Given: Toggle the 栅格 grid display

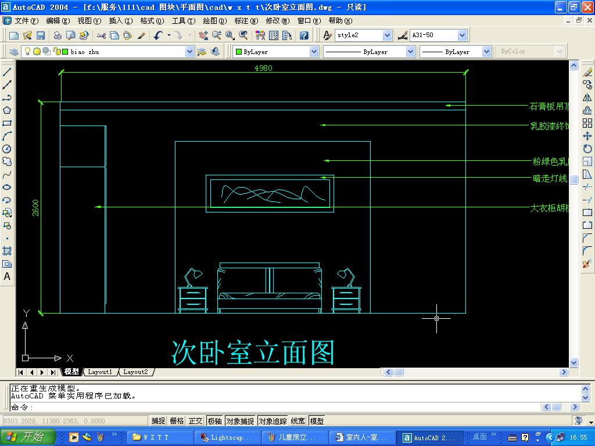Looking at the screenshot, I should coord(177,421).
